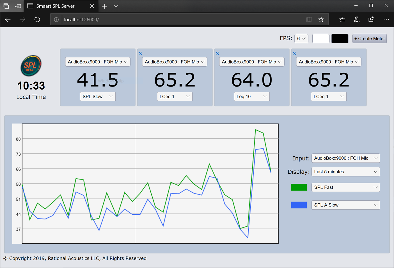Click the localhost address bar
Viewport: 394px width, 268px height.
click(x=180, y=20)
